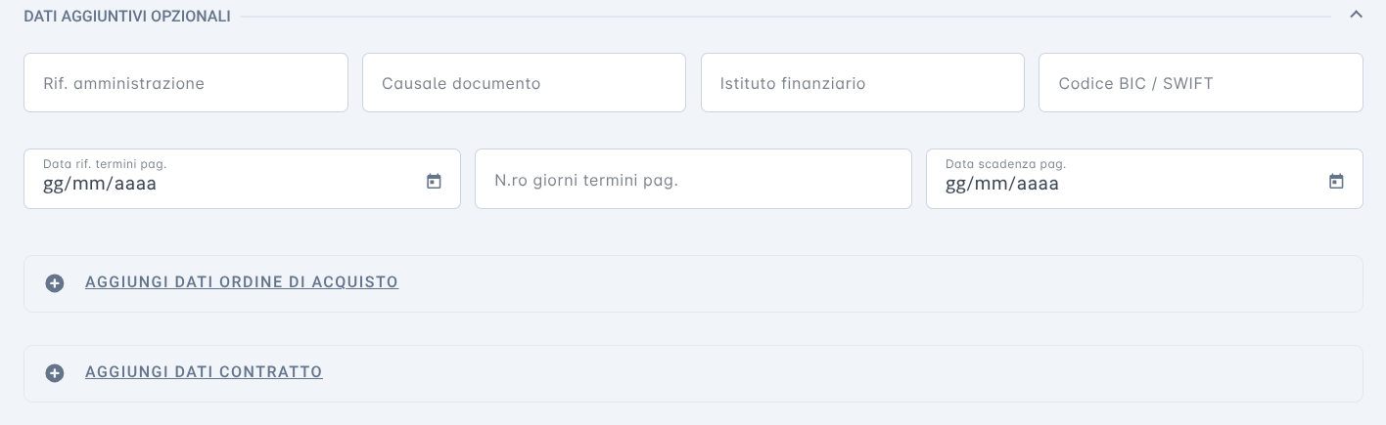The height and width of the screenshot is (425, 1386).
Task: Select the Causale documento input
Action: (524, 83)
